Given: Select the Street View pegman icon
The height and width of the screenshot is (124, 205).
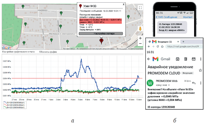Looking at the screenshot, I should coord(140,29).
